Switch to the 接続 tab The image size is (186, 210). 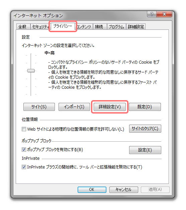click(x=100, y=27)
